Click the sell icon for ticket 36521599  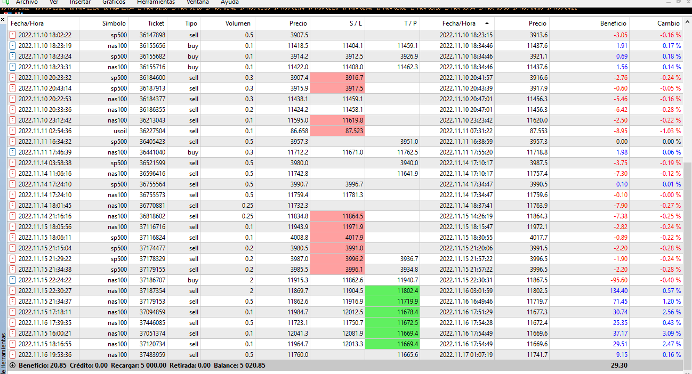tap(13, 163)
